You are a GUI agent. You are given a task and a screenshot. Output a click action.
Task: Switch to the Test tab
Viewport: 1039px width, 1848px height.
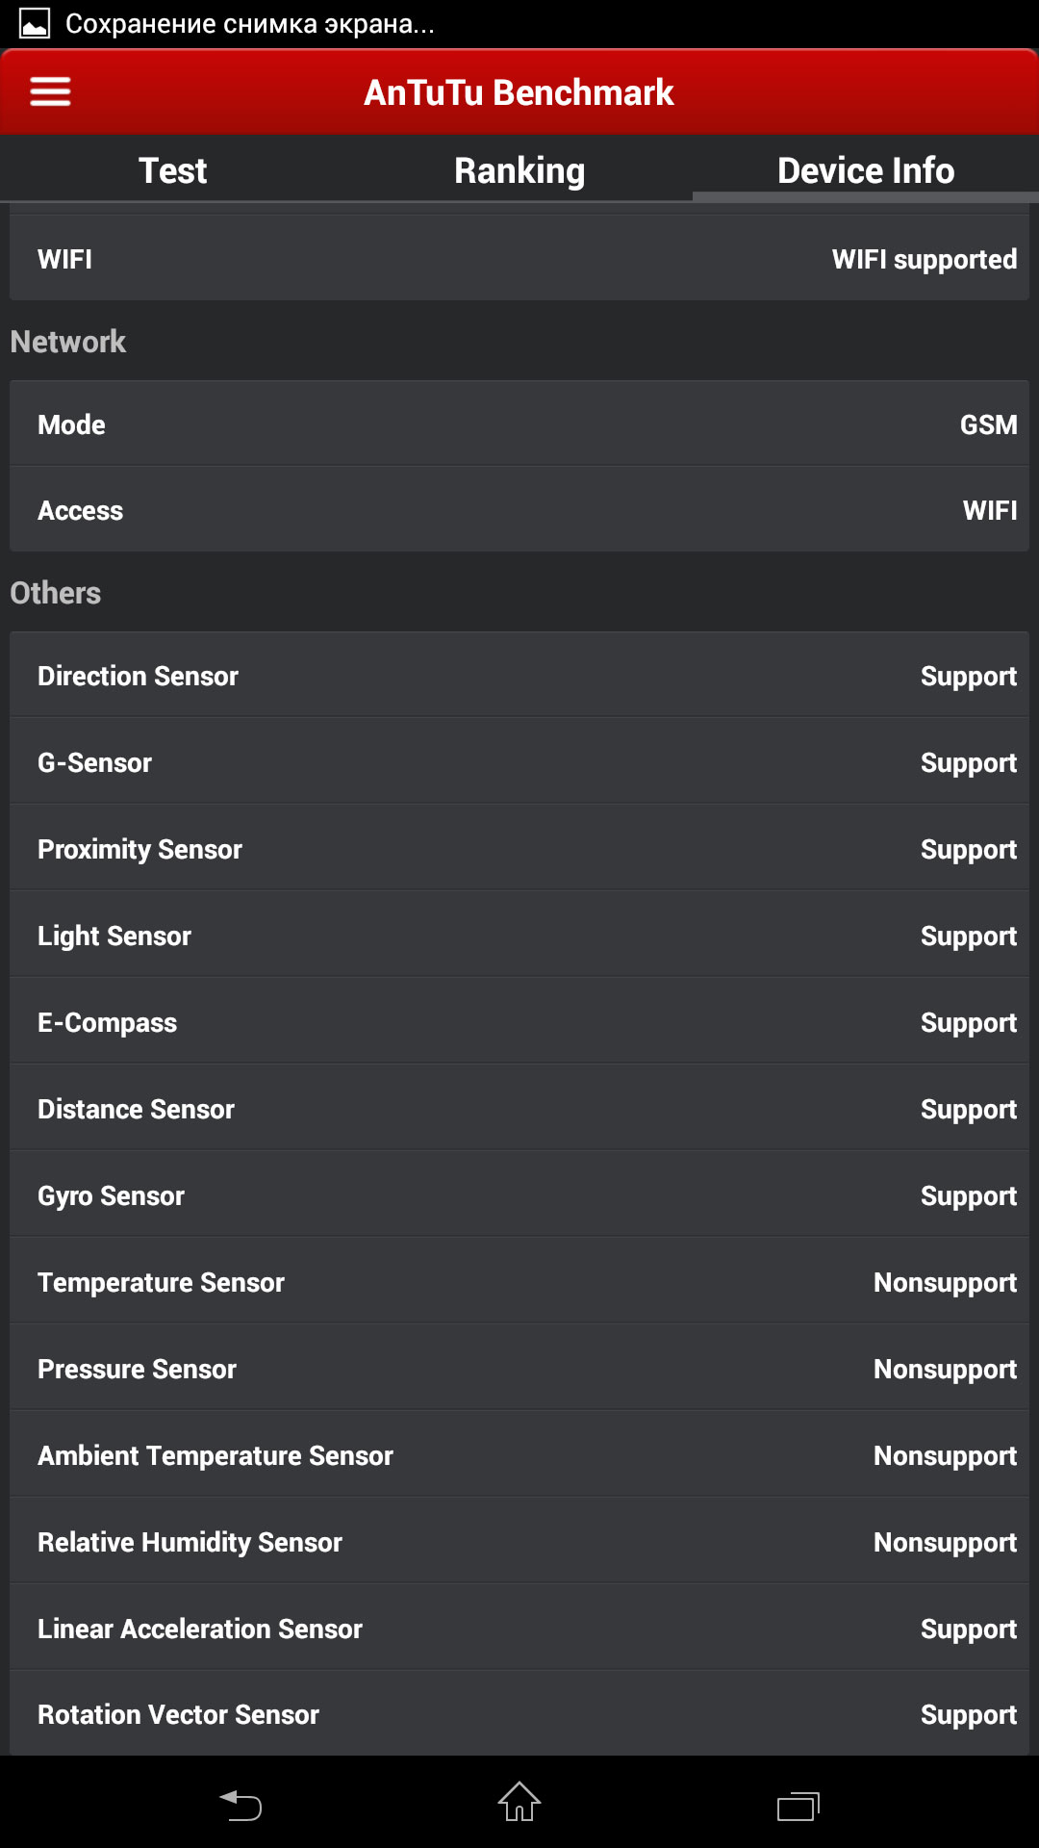173,170
